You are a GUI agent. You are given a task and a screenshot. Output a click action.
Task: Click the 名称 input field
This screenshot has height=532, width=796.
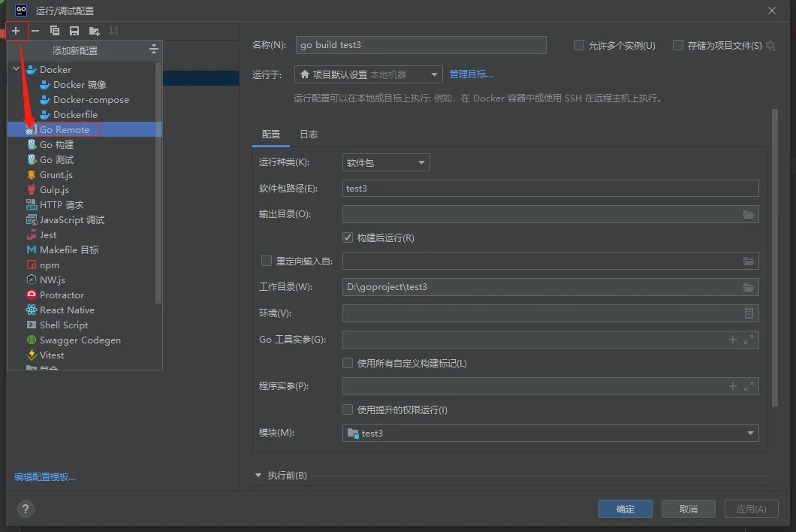[421, 45]
